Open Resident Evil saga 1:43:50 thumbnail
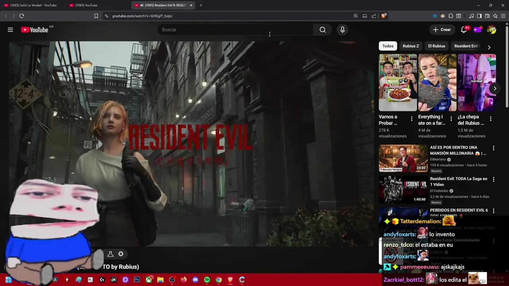The image size is (509, 286). tap(403, 190)
